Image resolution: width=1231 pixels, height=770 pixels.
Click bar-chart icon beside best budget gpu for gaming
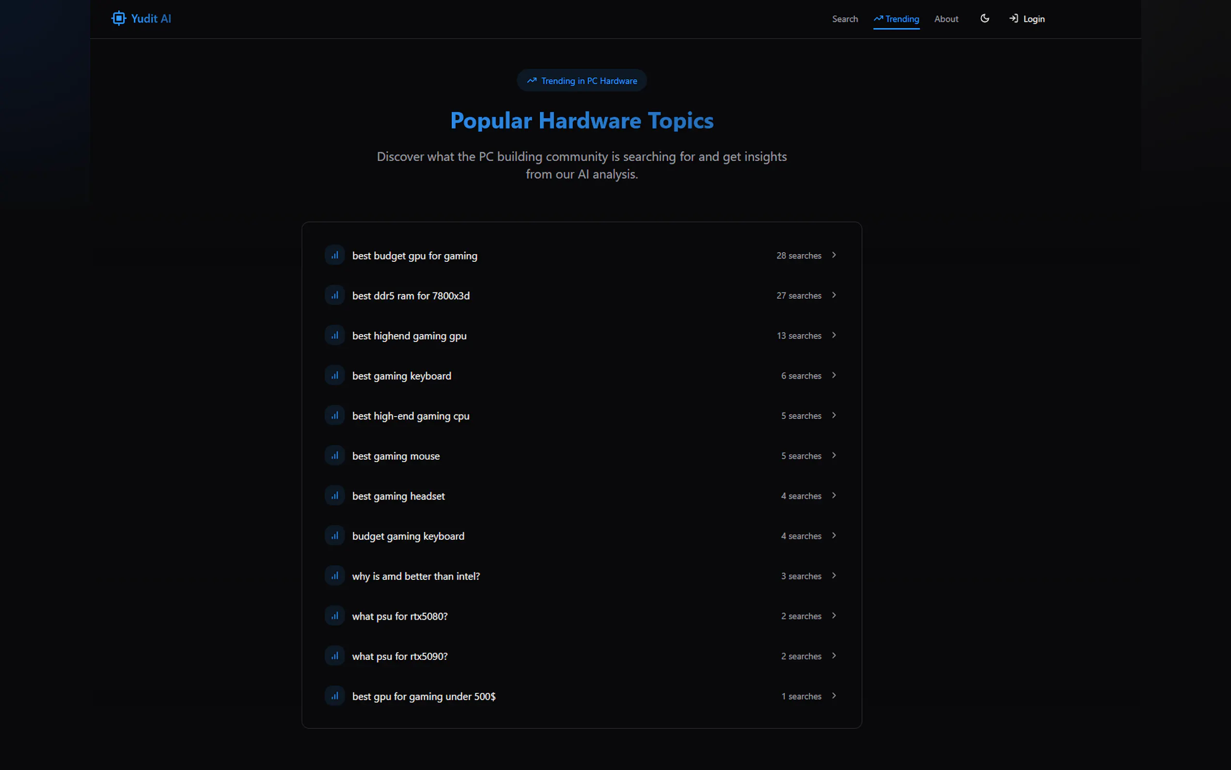[x=335, y=255]
